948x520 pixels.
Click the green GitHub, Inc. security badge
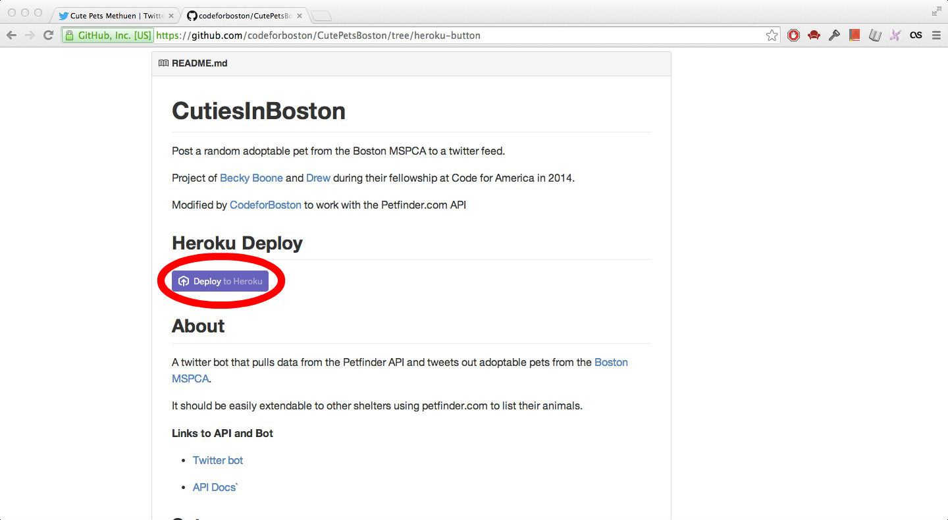[108, 36]
